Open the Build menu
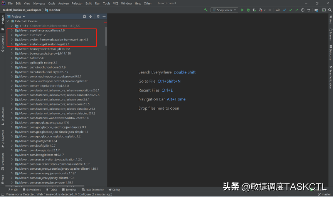The height and width of the screenshot is (197, 333). (x=89, y=3)
